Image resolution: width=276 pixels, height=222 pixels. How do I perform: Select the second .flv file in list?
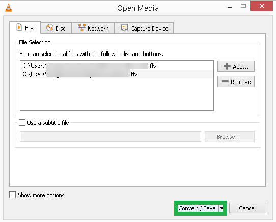point(117,74)
